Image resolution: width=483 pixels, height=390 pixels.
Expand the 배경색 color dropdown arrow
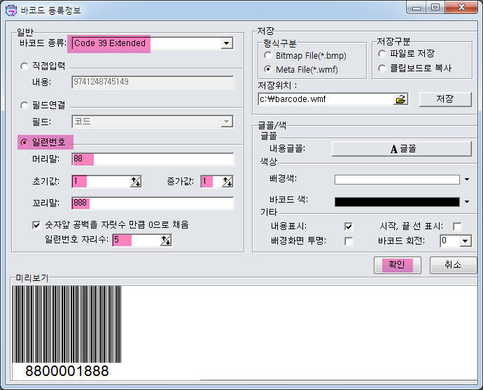467,180
